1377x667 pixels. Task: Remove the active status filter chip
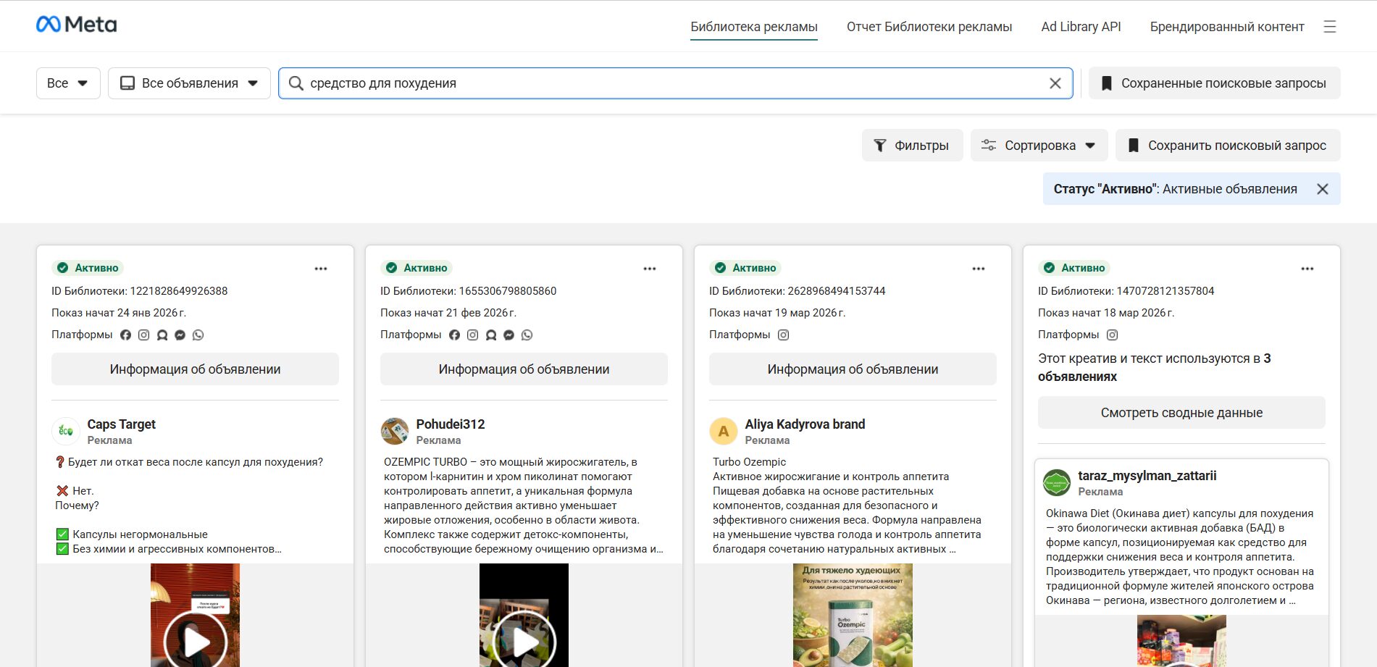click(x=1323, y=189)
